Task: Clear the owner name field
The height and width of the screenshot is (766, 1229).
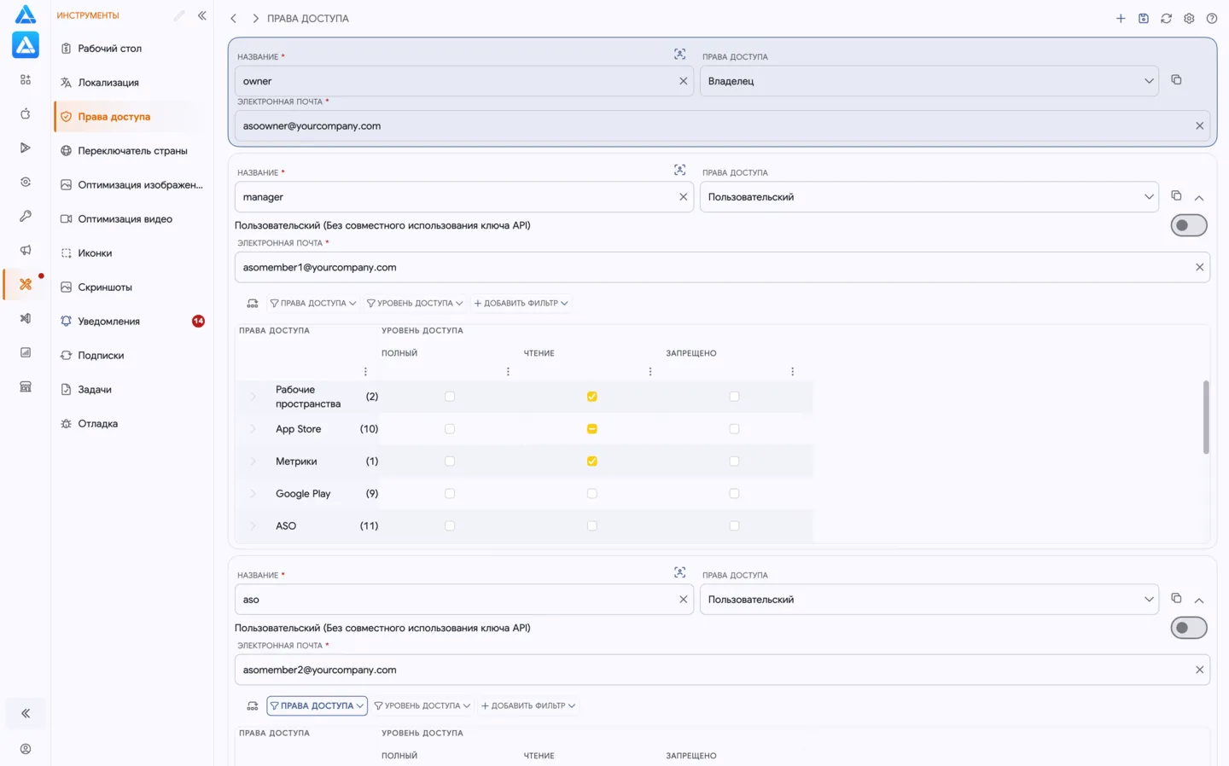Action: pos(683,81)
